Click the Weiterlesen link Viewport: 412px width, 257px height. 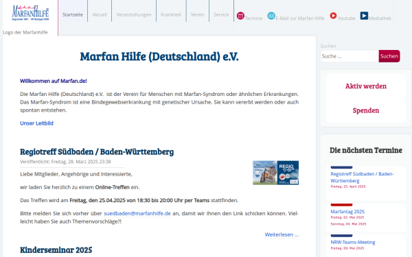pos(282,234)
